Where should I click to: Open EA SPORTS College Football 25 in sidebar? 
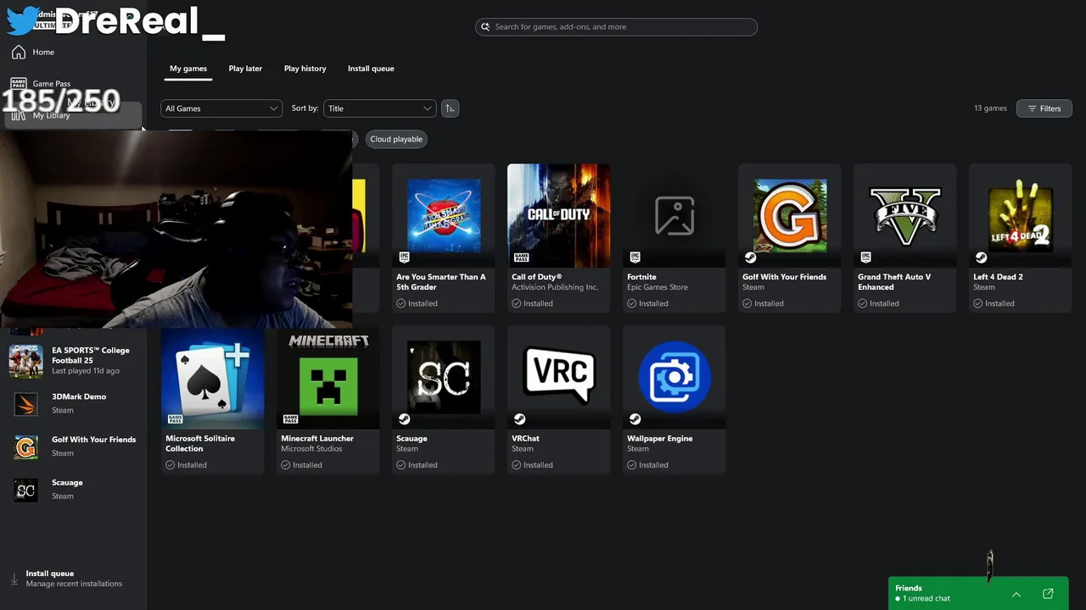73,361
